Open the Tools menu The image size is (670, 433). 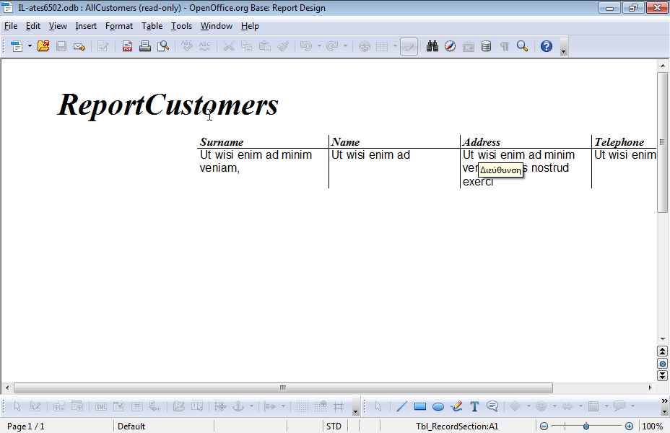pos(182,26)
